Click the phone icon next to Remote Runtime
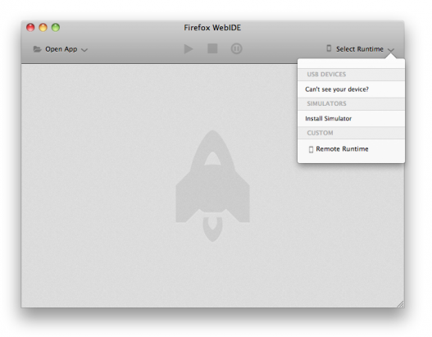The width and height of the screenshot is (432, 337). (x=311, y=149)
